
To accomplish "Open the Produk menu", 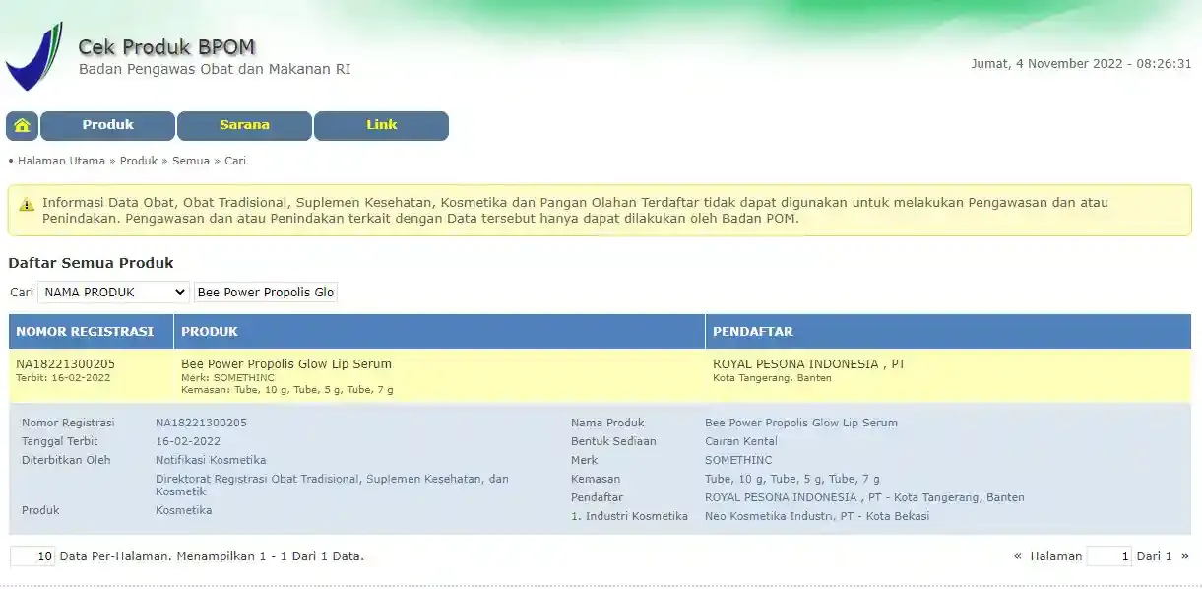I will tap(107, 125).
